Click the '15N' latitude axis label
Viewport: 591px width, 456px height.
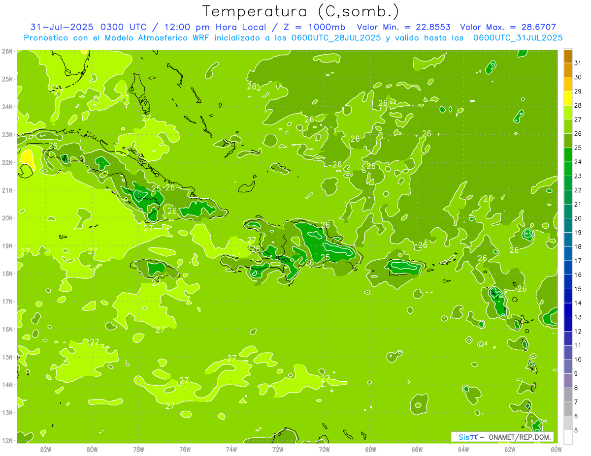7,357
